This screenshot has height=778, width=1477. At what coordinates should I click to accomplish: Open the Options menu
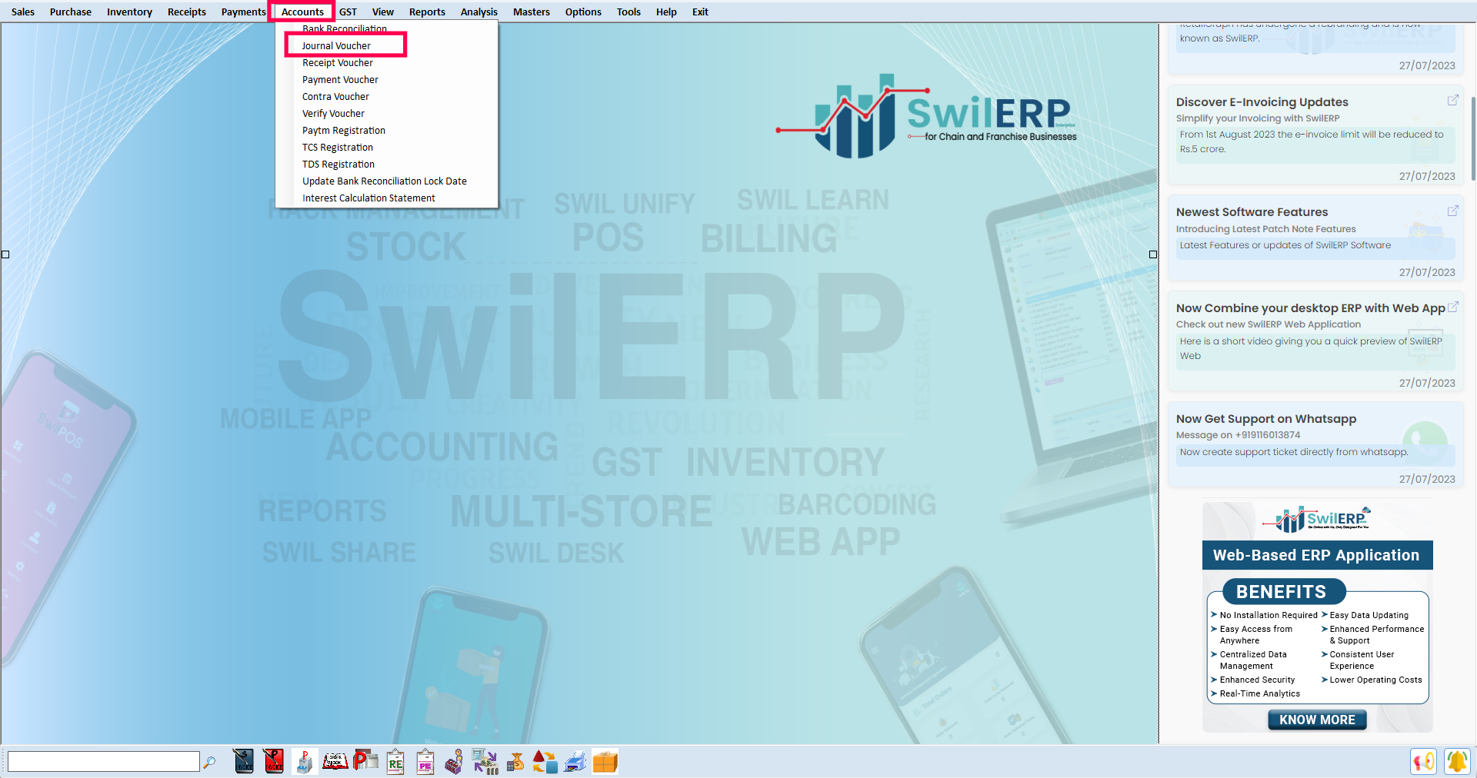click(583, 12)
